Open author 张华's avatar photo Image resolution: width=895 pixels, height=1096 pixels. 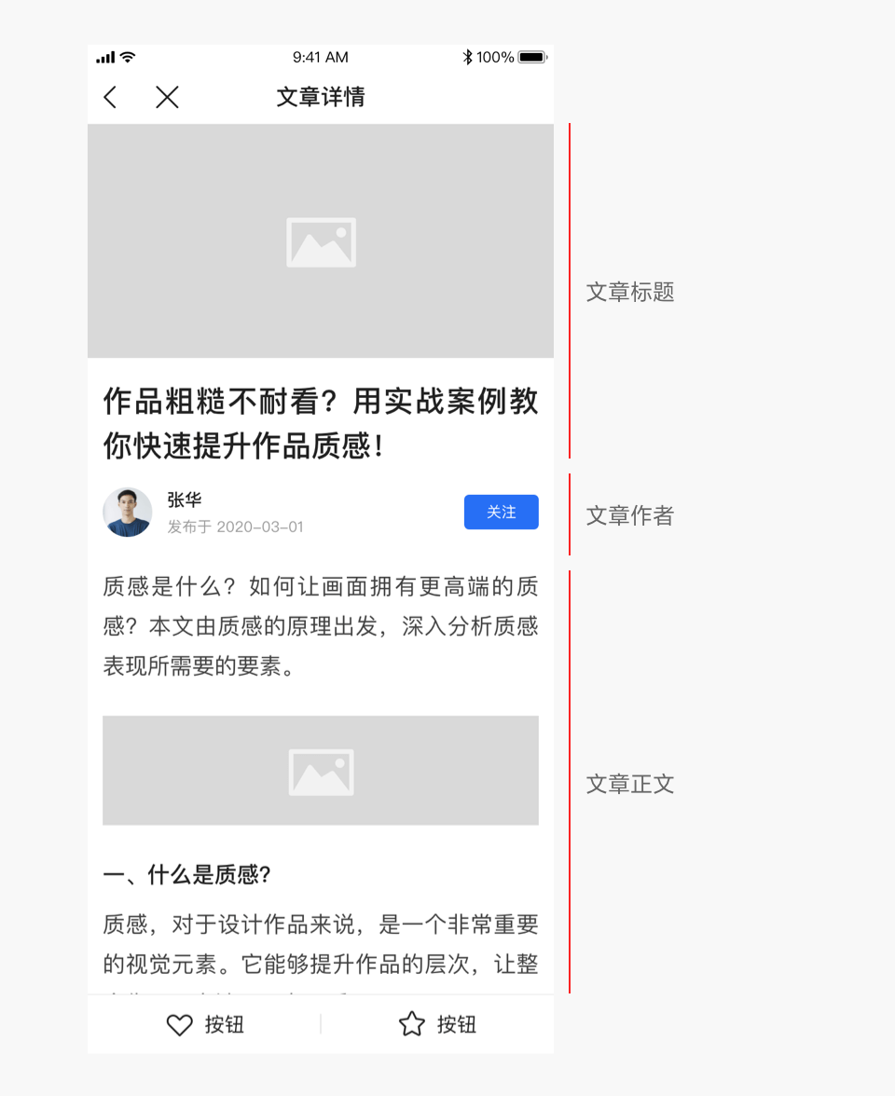pos(127,513)
